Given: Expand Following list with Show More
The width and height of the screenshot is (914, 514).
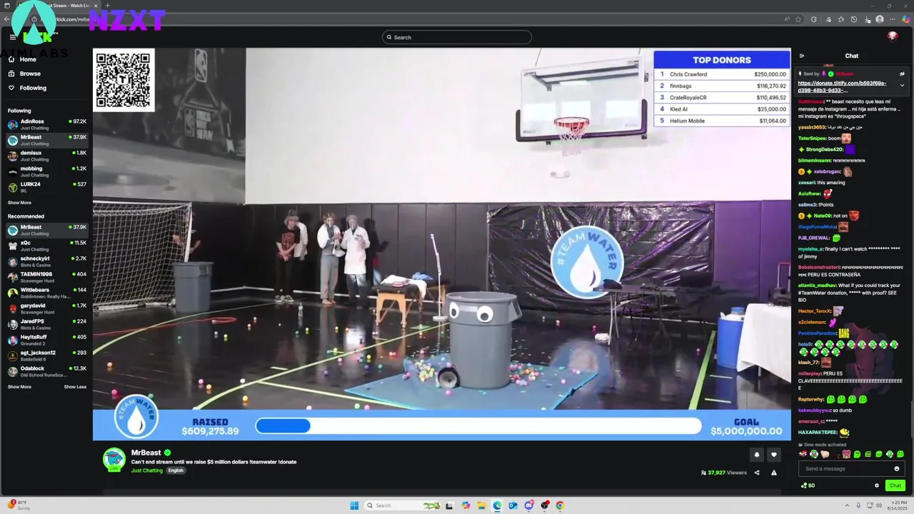Looking at the screenshot, I should click(x=19, y=203).
